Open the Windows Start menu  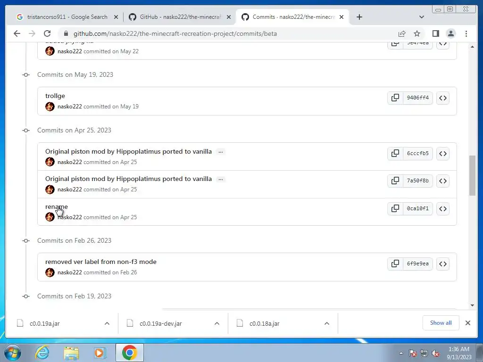coord(13,353)
